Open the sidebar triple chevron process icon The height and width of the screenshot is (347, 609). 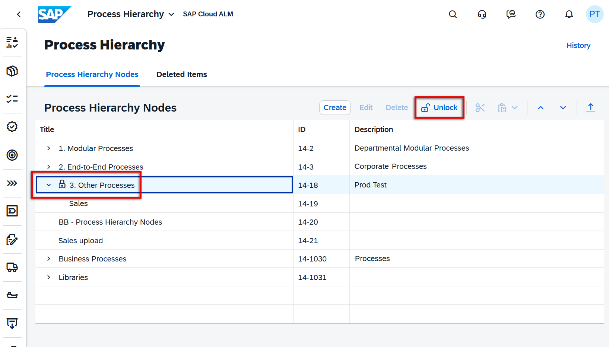12,183
